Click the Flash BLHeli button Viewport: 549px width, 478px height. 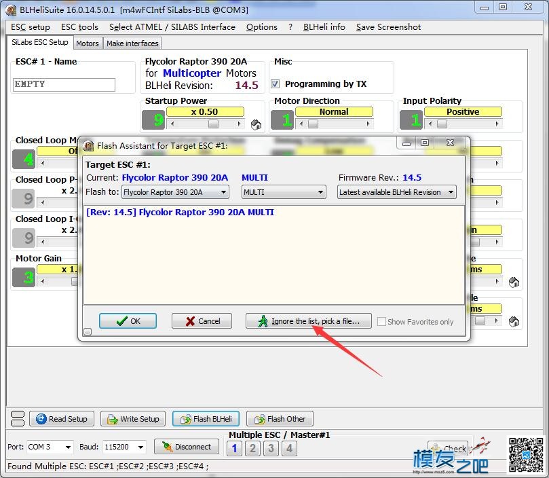click(x=206, y=419)
